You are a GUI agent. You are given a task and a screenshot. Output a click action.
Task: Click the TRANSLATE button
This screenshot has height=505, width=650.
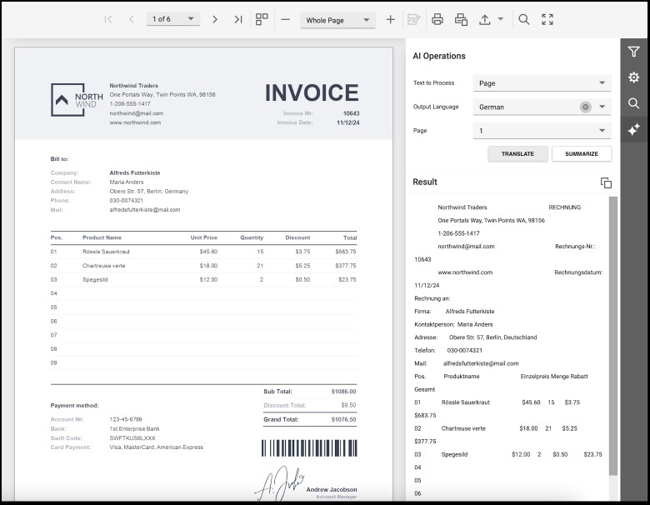tap(517, 154)
